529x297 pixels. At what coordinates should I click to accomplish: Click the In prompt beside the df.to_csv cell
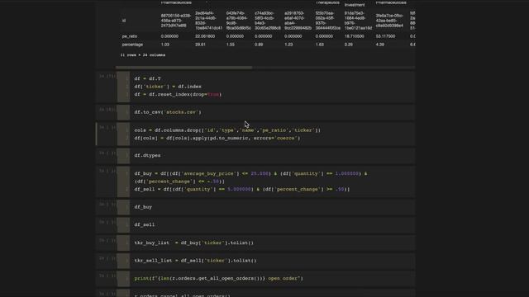pos(107,110)
